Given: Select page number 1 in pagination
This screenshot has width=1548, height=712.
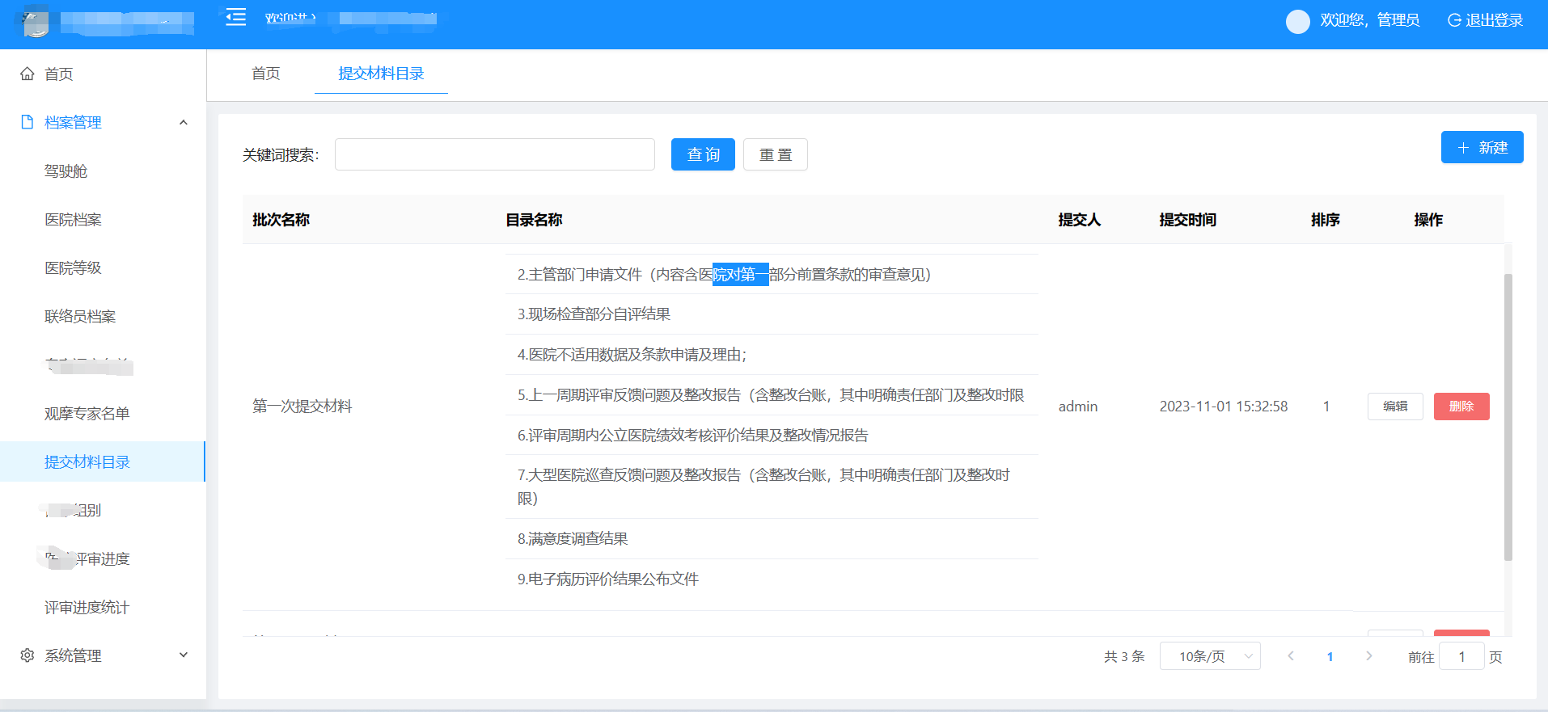Looking at the screenshot, I should point(1330,656).
